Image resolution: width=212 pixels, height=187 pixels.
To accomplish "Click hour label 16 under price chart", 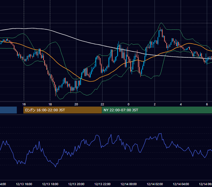I will click(24, 104).
